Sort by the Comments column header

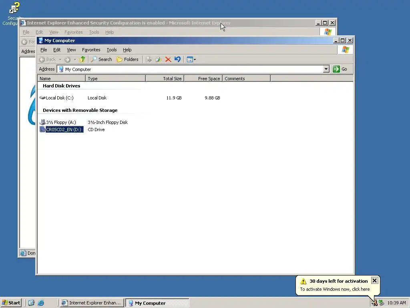(x=246, y=79)
